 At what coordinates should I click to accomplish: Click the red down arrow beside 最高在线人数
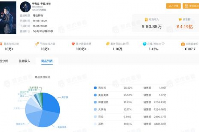pos(1,44)
